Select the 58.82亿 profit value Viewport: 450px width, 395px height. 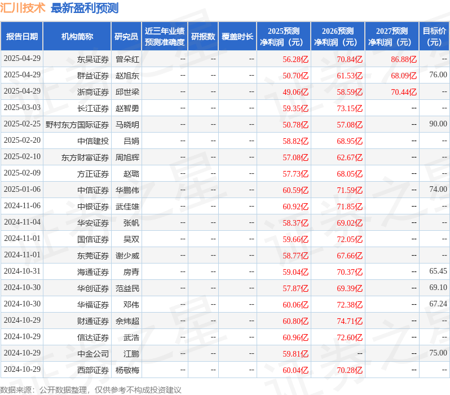pos(295,141)
